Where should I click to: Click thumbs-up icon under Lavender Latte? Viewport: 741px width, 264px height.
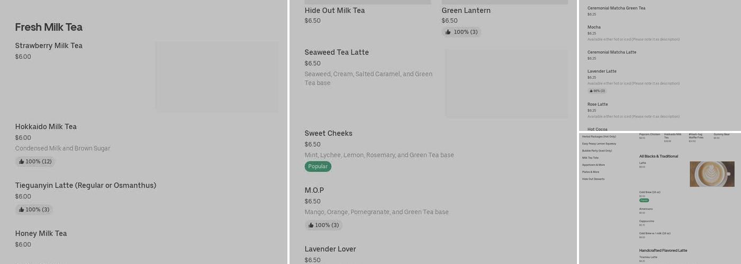(591, 91)
